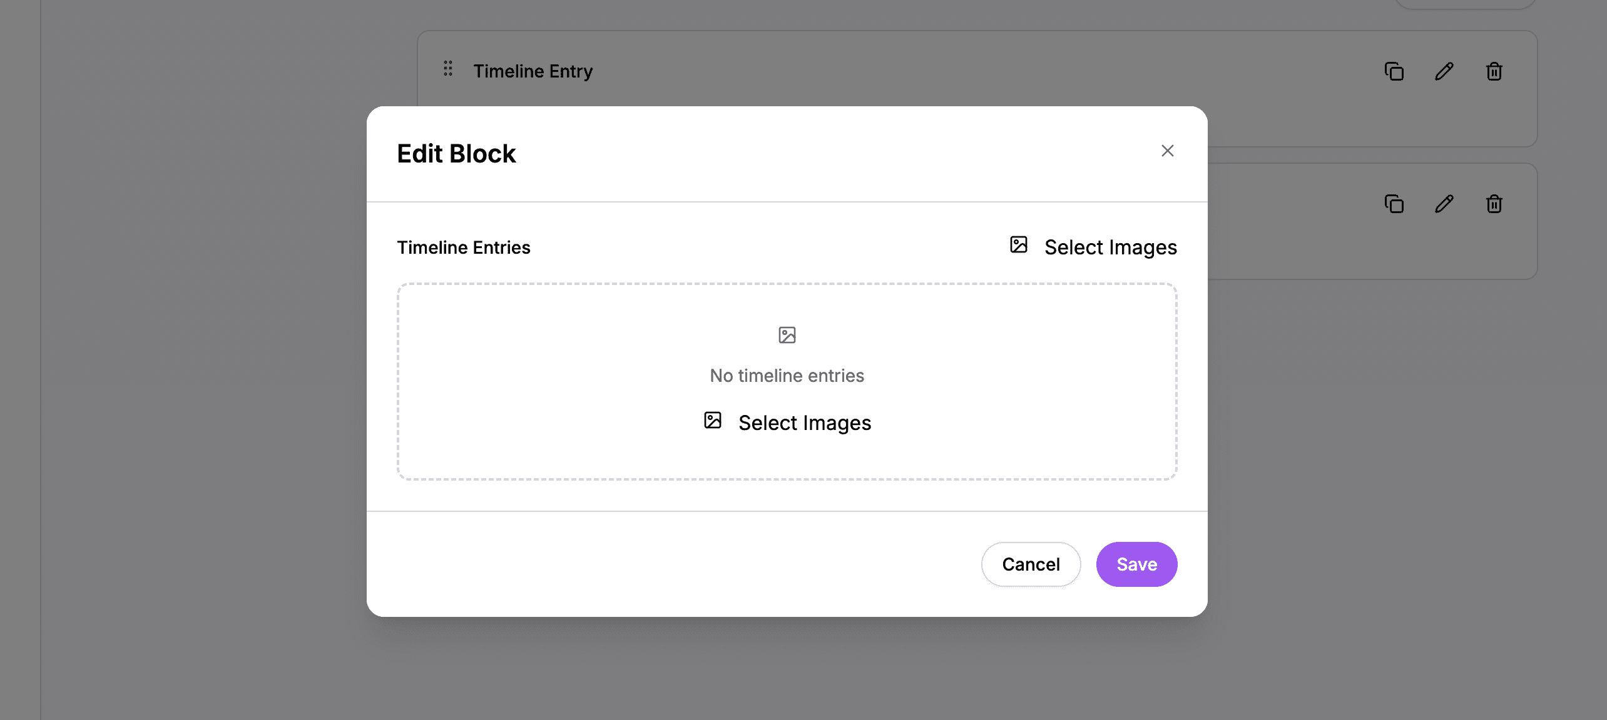Duplicate the Timeline Entry block

pyautogui.click(x=1394, y=71)
